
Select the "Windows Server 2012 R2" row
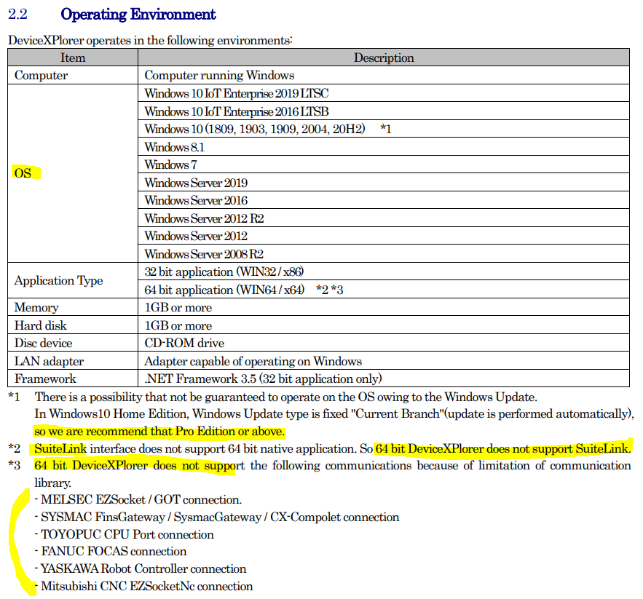pyautogui.click(x=384, y=218)
